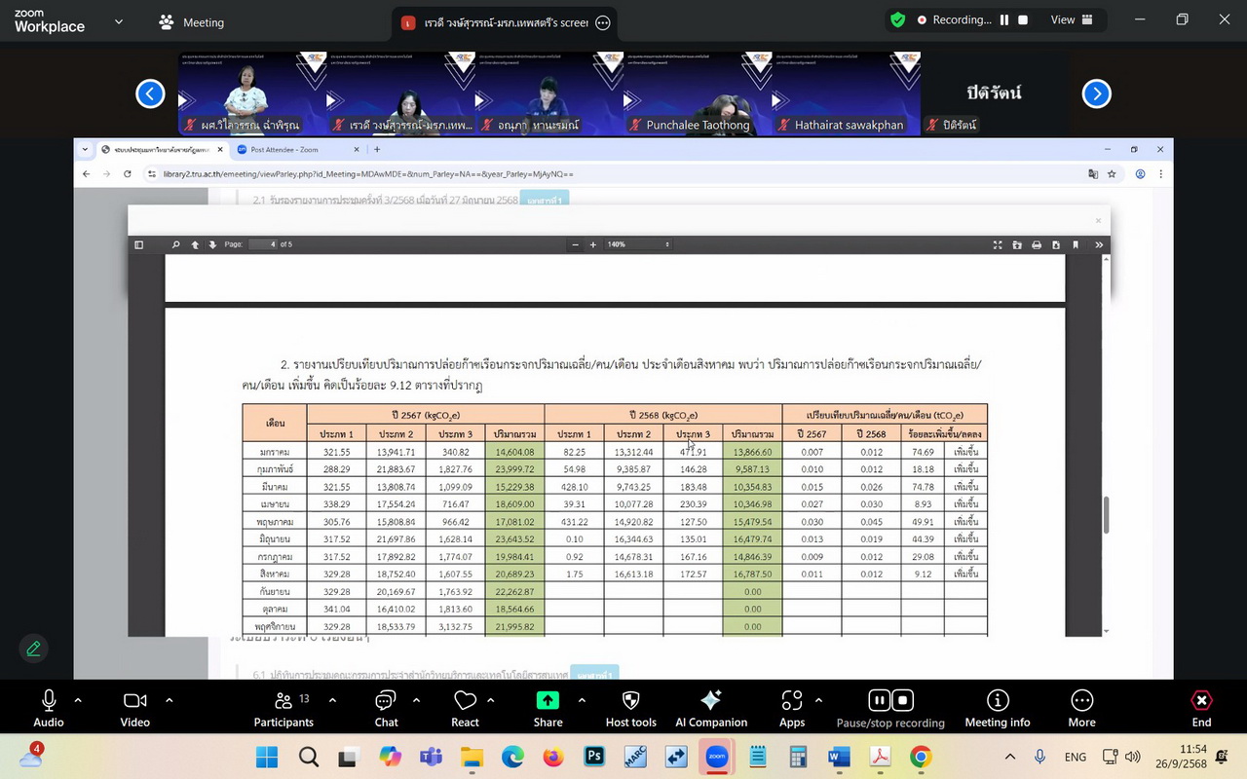This screenshot has width=1247, height=779.
Task: Open the Apps menu icon
Action: (x=791, y=707)
